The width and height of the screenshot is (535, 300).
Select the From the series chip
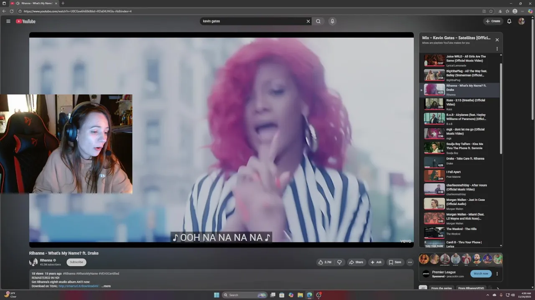441,288
